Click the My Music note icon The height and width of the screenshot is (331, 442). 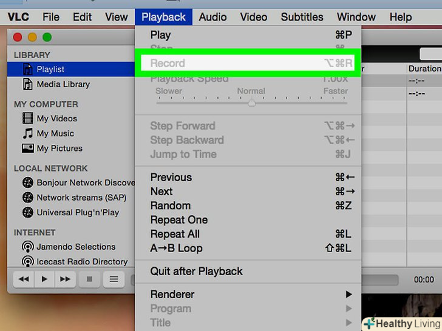coord(28,133)
